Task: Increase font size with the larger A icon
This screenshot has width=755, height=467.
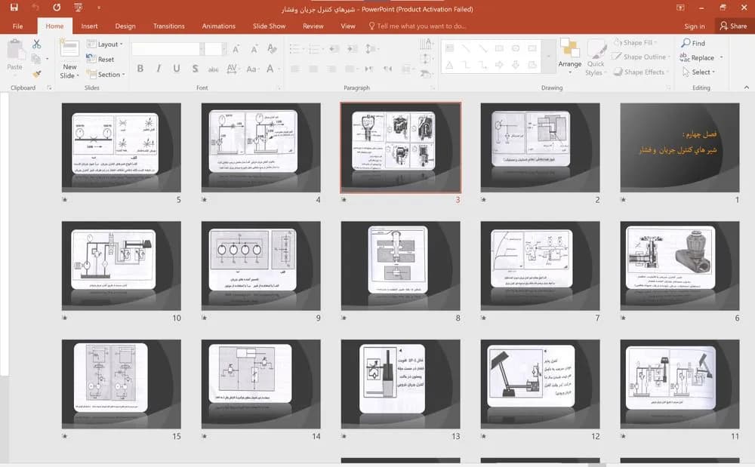Action: (236, 49)
